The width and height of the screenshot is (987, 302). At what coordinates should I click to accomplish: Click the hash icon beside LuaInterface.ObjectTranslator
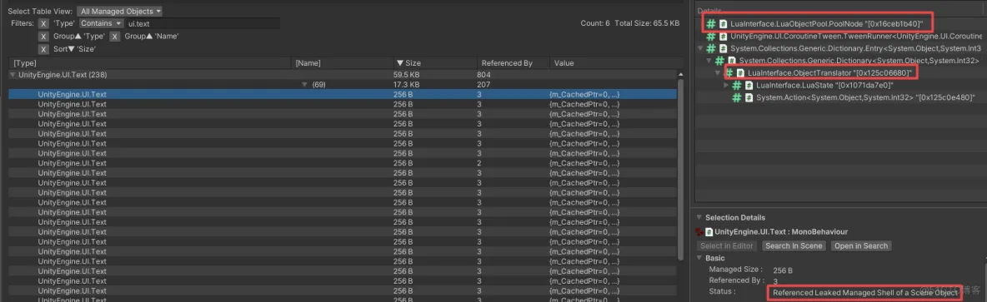729,73
